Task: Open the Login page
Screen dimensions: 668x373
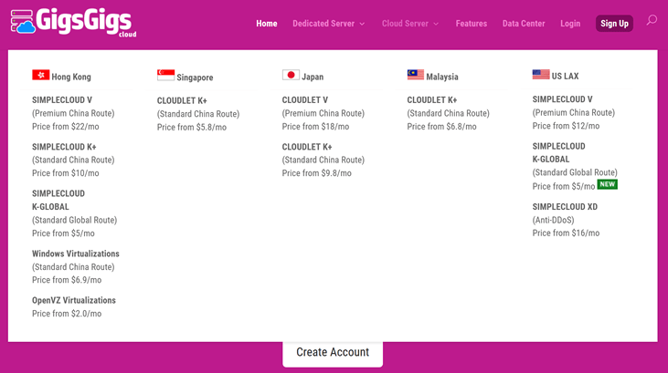Action: 570,24
